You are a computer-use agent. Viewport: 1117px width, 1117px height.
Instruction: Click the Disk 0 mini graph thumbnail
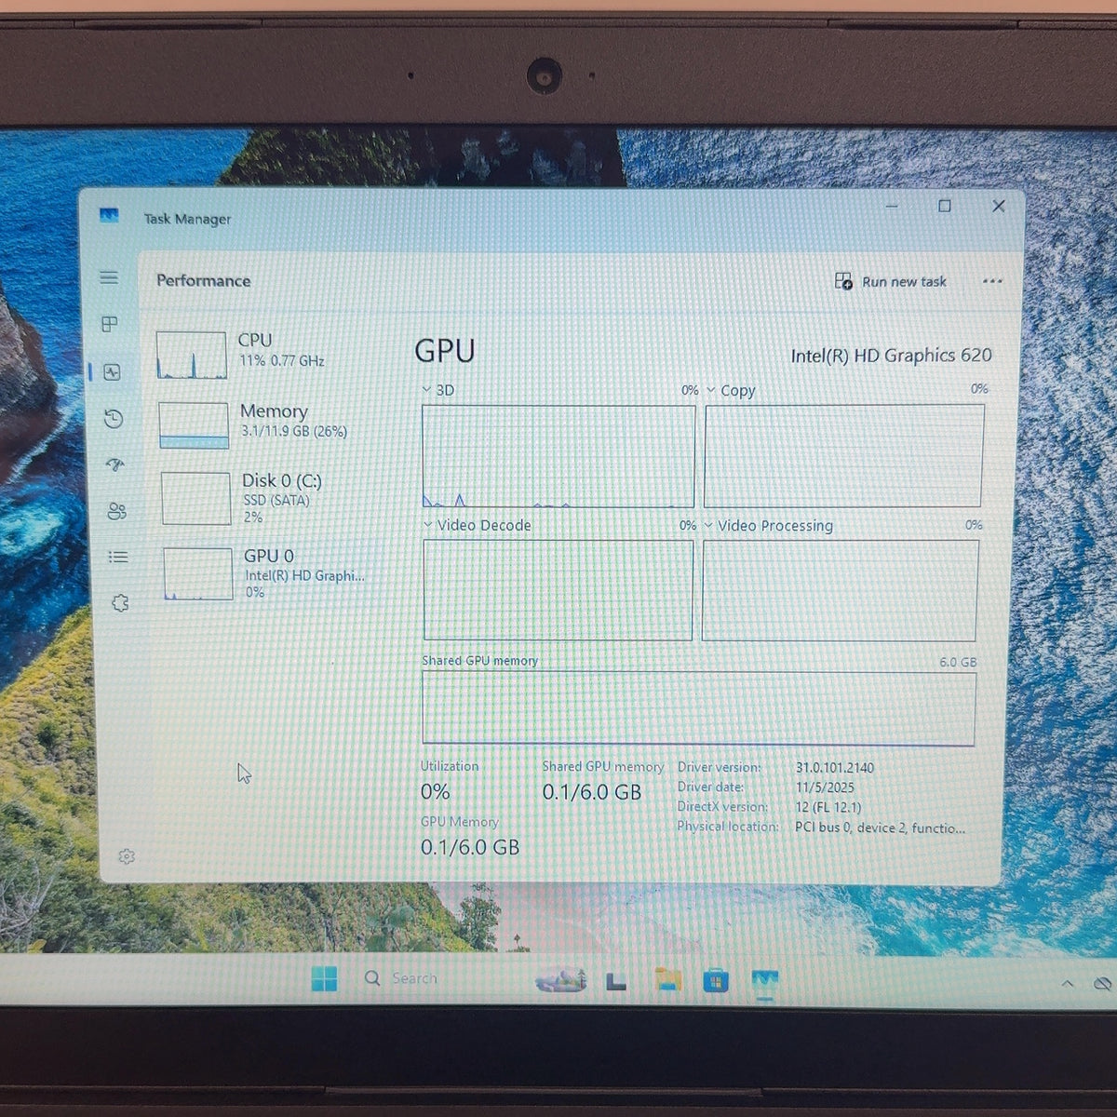tap(196, 498)
